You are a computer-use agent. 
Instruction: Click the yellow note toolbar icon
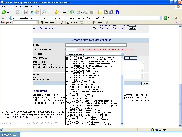(100, 12)
